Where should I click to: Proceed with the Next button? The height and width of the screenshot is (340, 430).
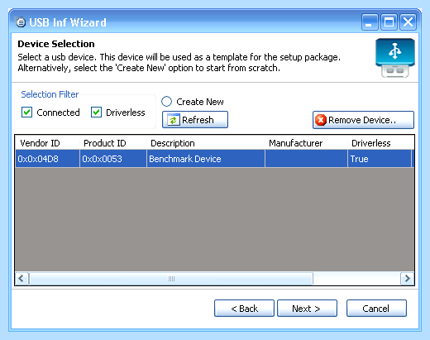[x=307, y=309]
